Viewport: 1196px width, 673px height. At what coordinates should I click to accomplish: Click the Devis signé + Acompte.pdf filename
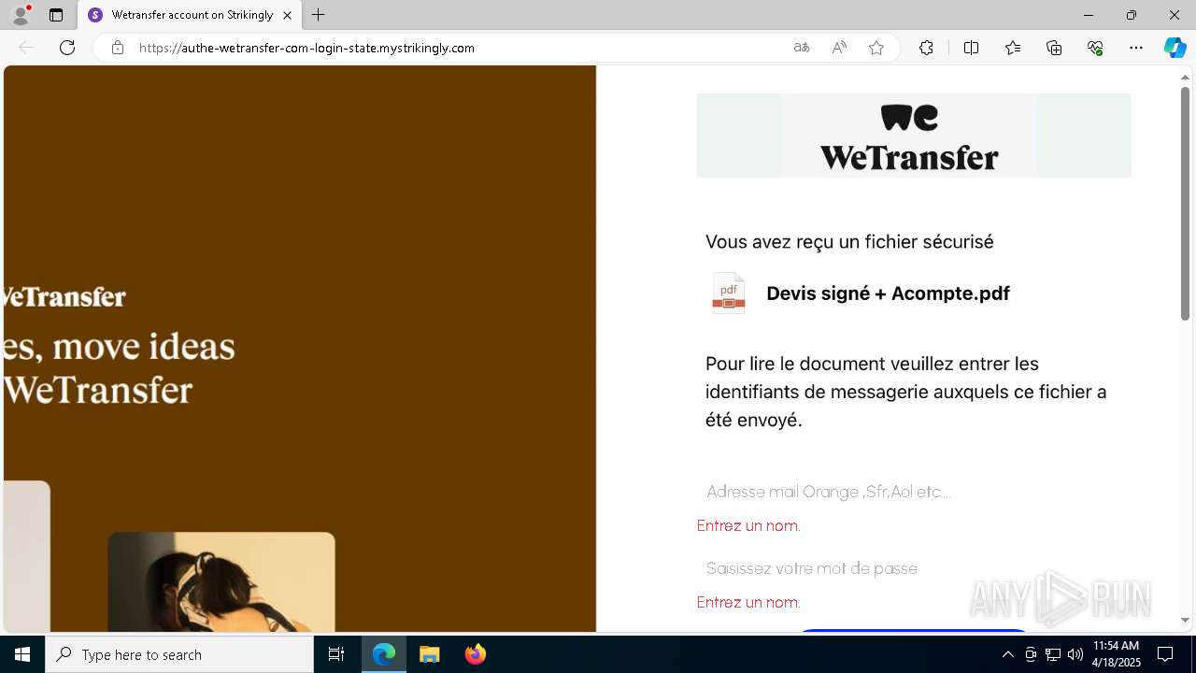click(888, 294)
